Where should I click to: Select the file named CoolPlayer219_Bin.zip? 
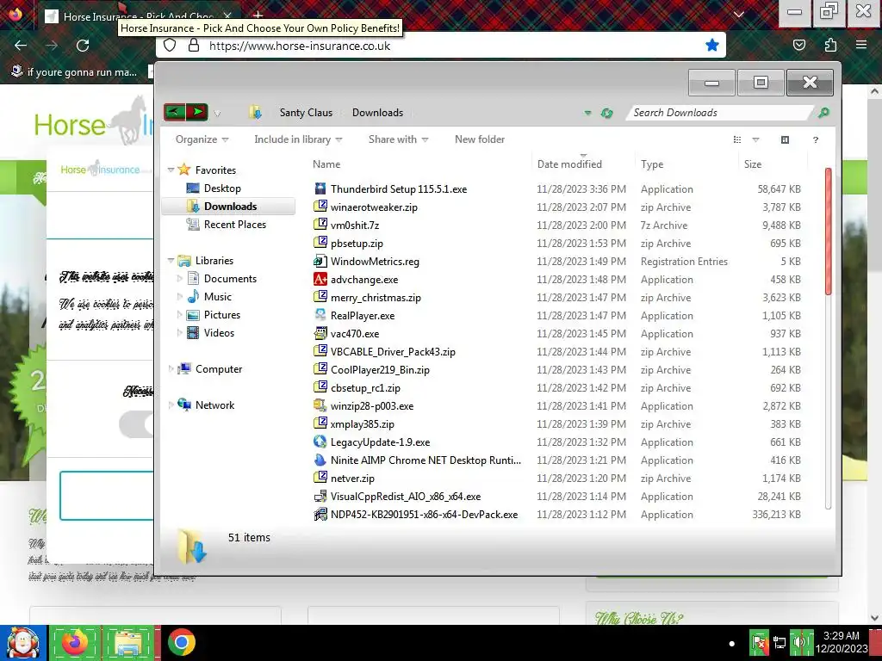380,370
